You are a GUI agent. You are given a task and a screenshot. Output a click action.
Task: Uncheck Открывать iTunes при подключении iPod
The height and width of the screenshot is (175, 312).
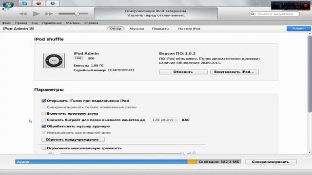tap(44, 101)
